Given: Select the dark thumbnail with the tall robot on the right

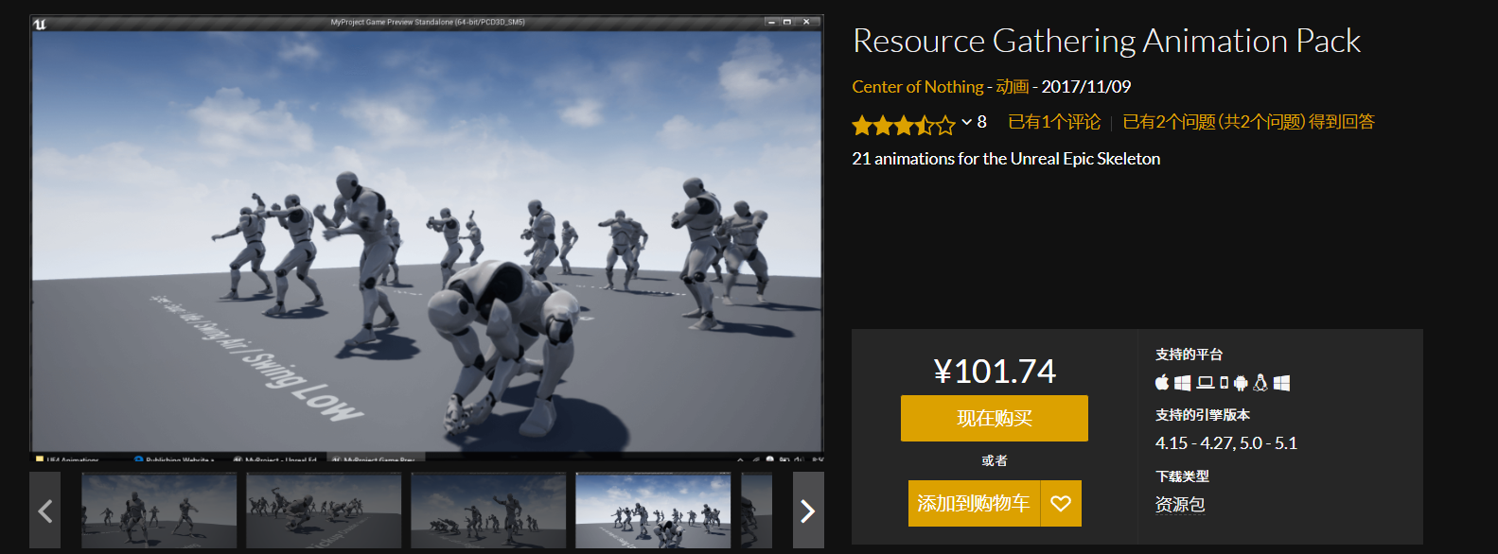Looking at the screenshot, I should (x=488, y=511).
